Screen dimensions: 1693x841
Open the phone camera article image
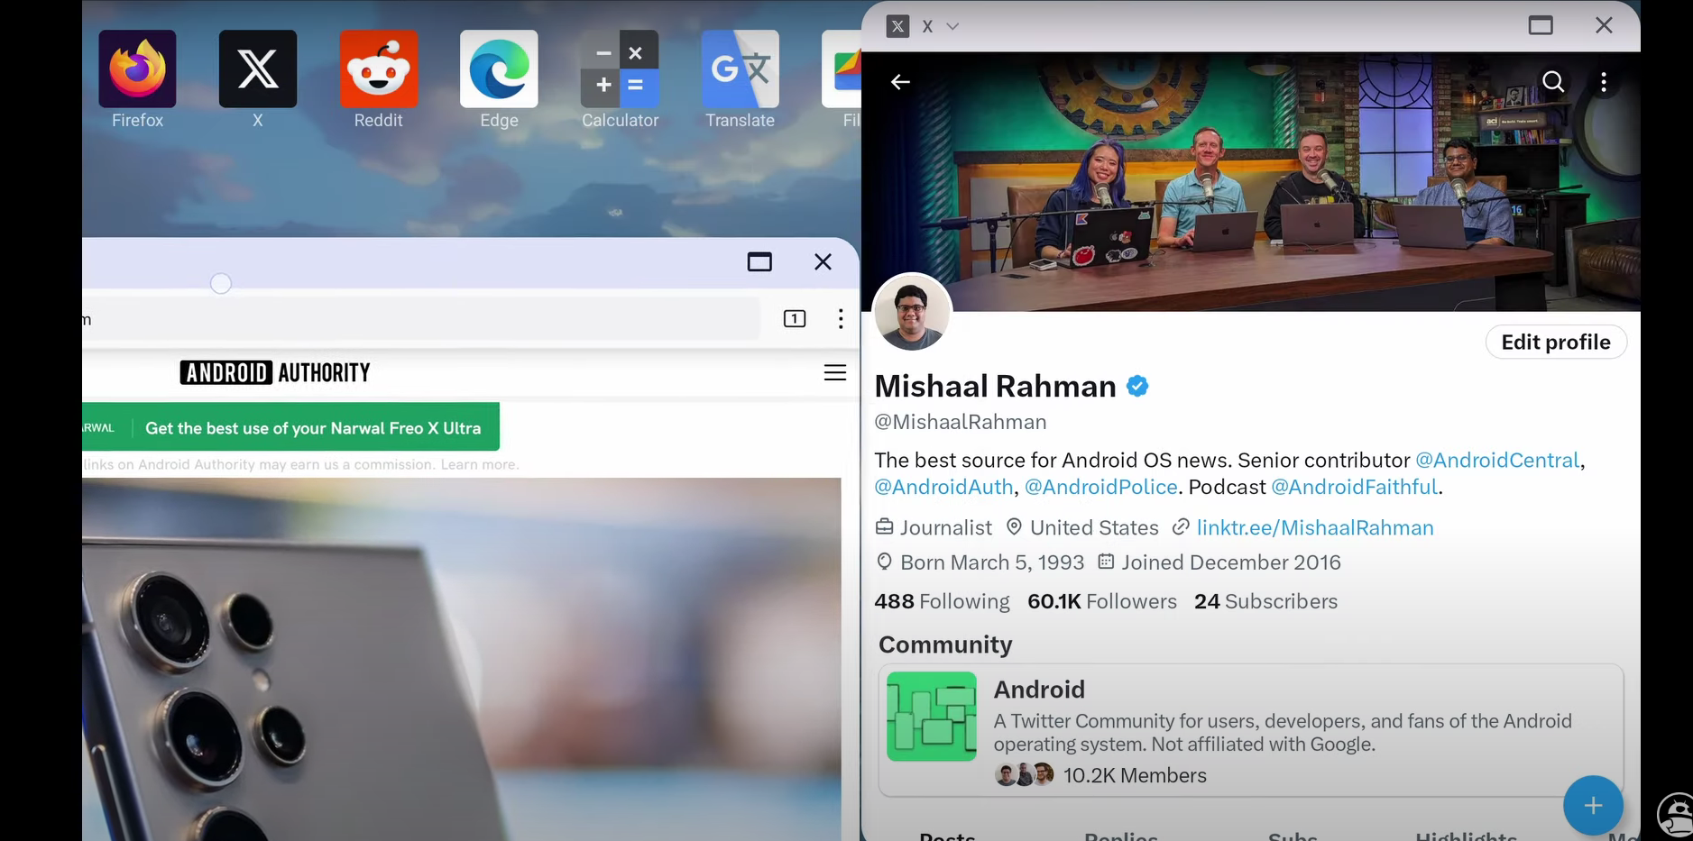[462, 659]
